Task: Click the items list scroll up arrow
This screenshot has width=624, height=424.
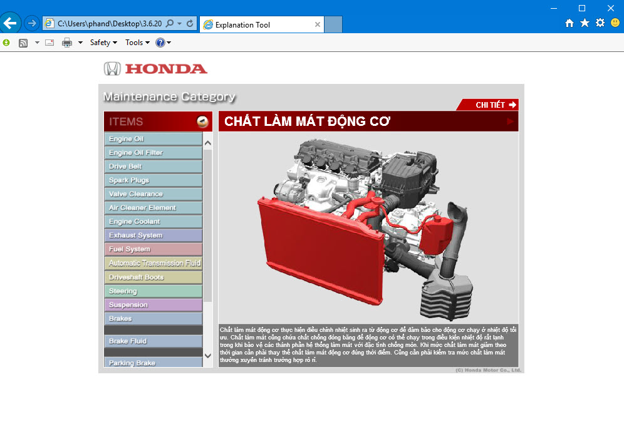Action: pyautogui.click(x=208, y=143)
